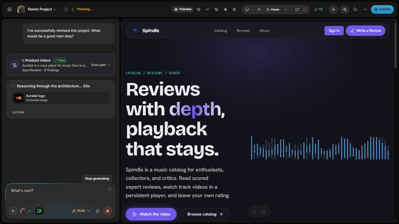Click Browse catalog button
The image size is (399, 224).
(205, 214)
